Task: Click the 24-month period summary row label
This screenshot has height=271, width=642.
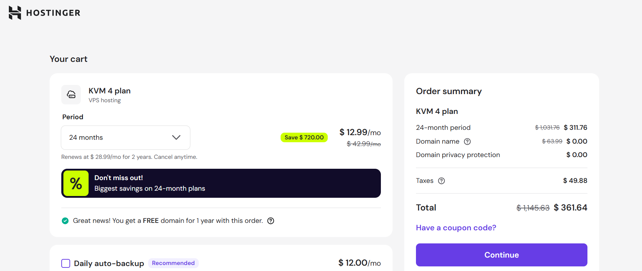Action: [x=443, y=128]
